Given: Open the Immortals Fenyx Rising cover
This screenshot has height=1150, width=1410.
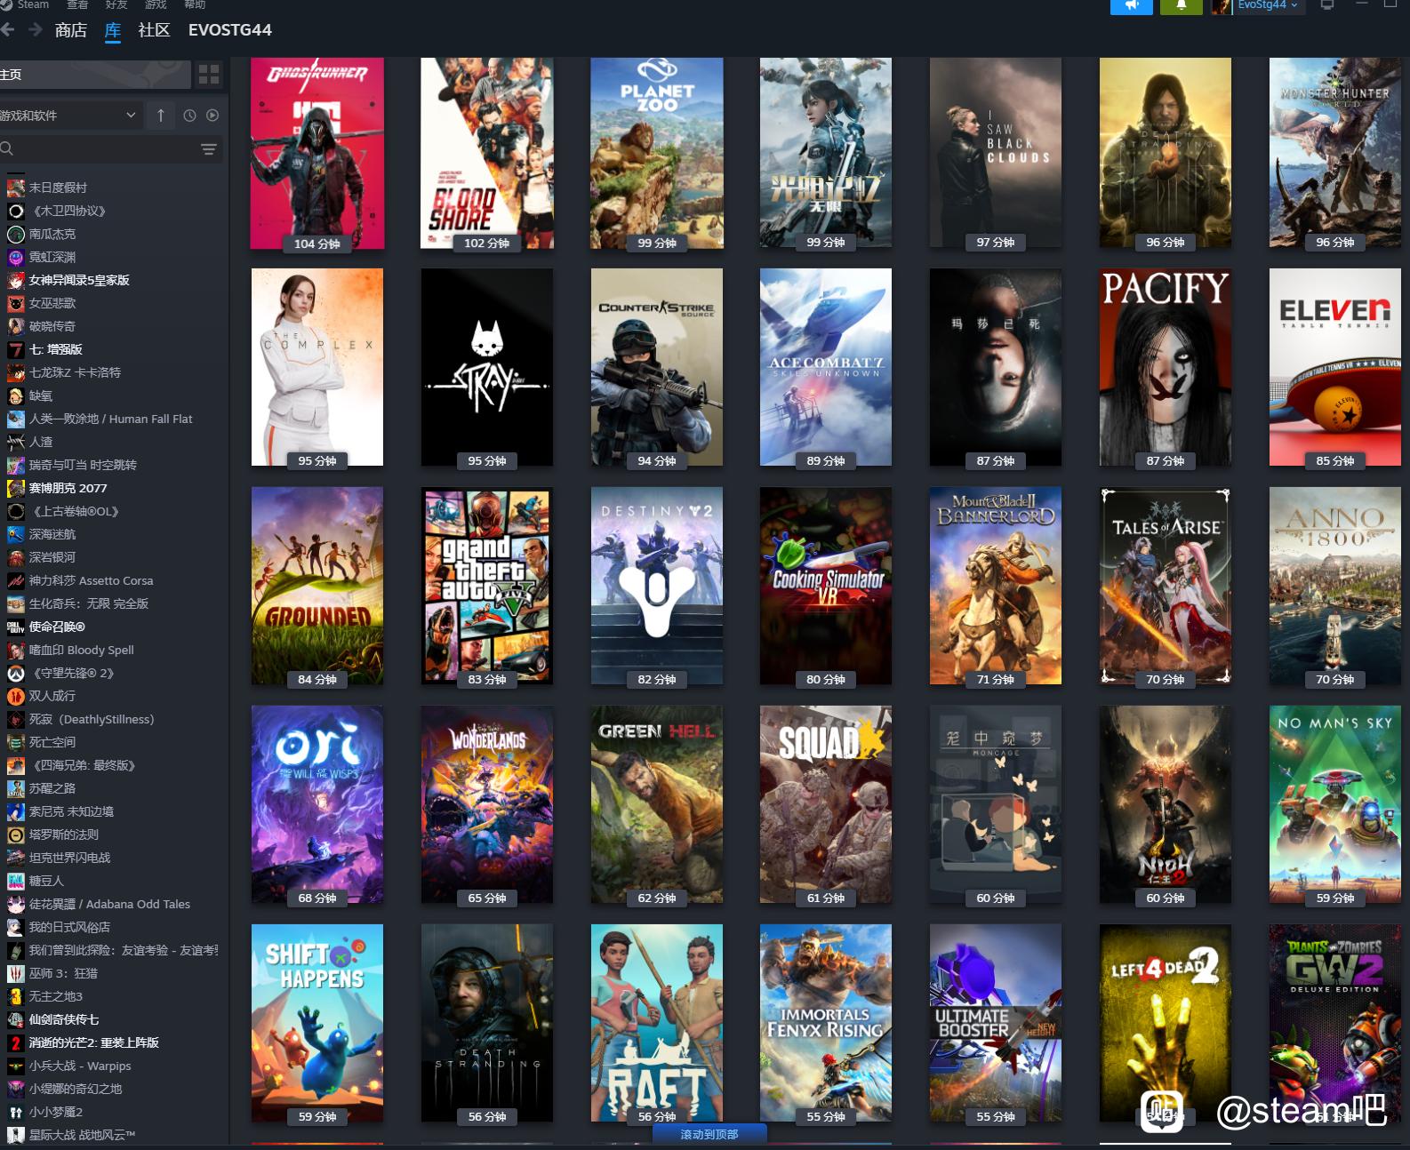Looking at the screenshot, I should coord(826,1023).
